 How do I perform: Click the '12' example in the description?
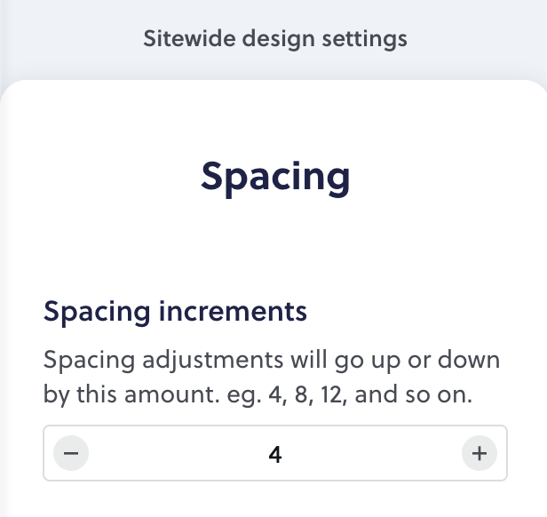pyautogui.click(x=332, y=394)
